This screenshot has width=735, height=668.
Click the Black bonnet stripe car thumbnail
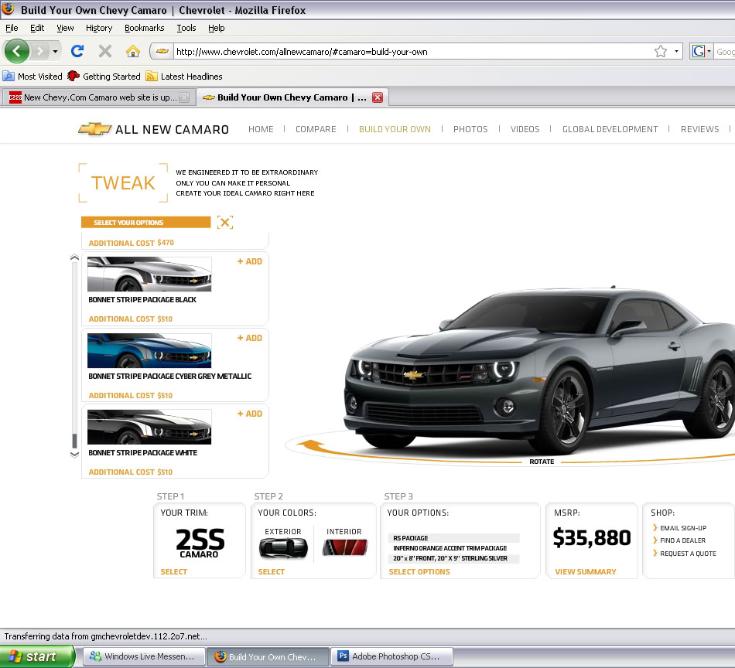click(149, 274)
